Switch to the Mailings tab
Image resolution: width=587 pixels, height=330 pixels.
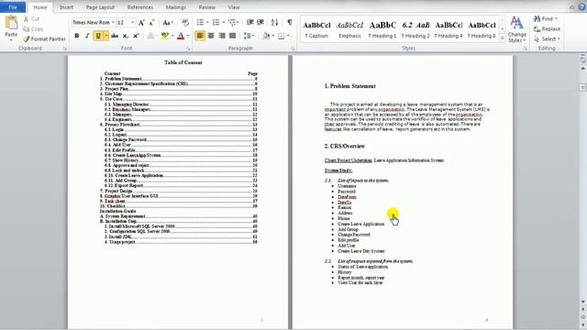point(175,7)
